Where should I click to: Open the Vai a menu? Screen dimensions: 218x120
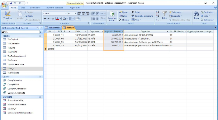[206, 16]
